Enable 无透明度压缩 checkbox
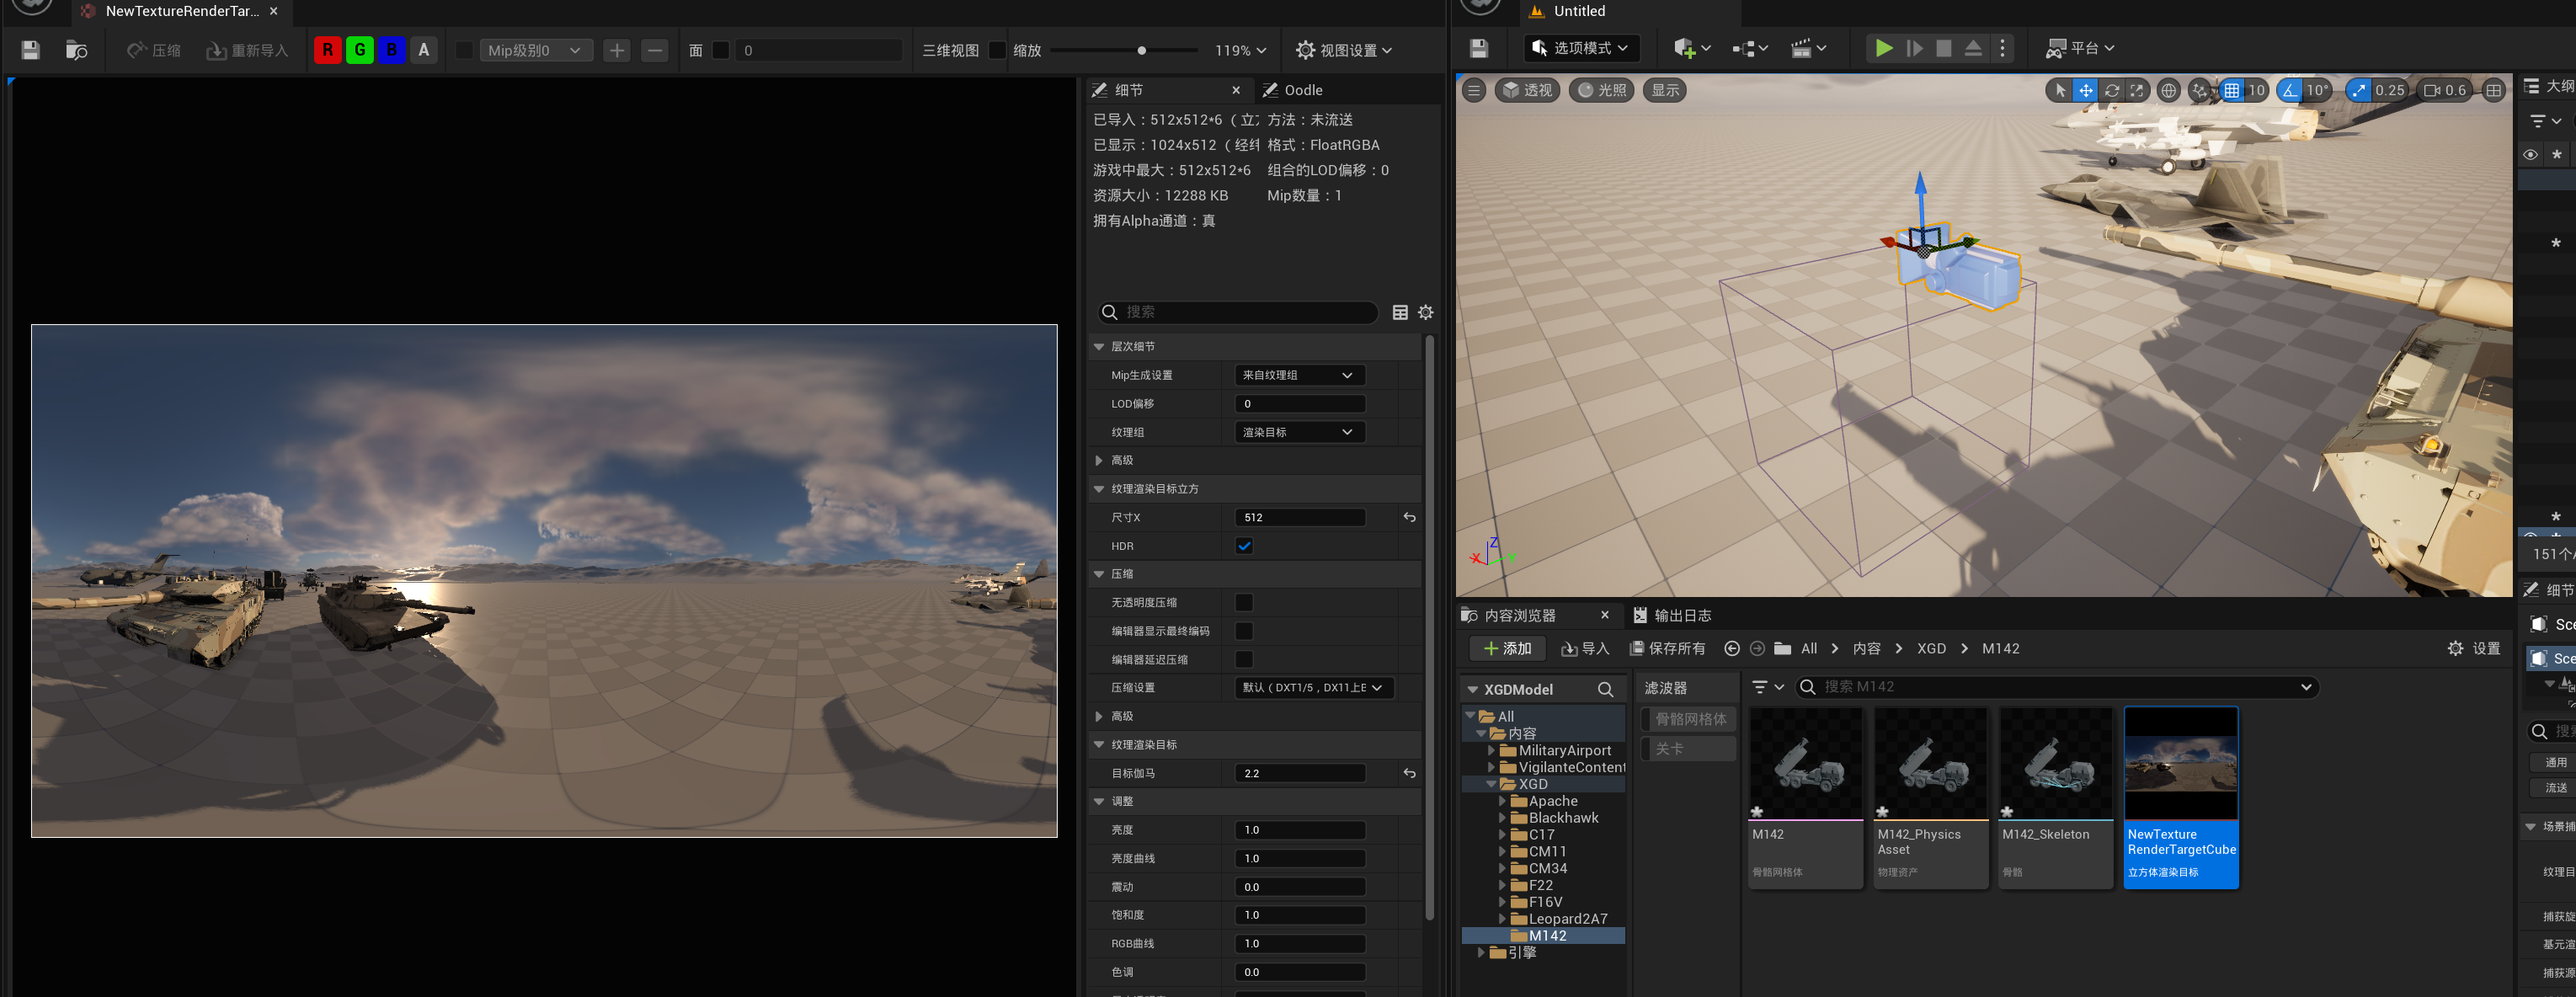Viewport: 2576px width, 997px height. pyautogui.click(x=1244, y=602)
